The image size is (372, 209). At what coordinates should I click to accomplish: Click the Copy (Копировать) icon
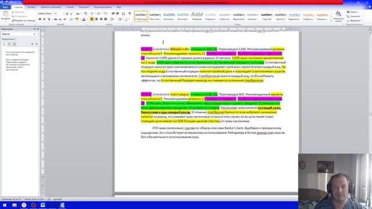[x=13, y=16]
